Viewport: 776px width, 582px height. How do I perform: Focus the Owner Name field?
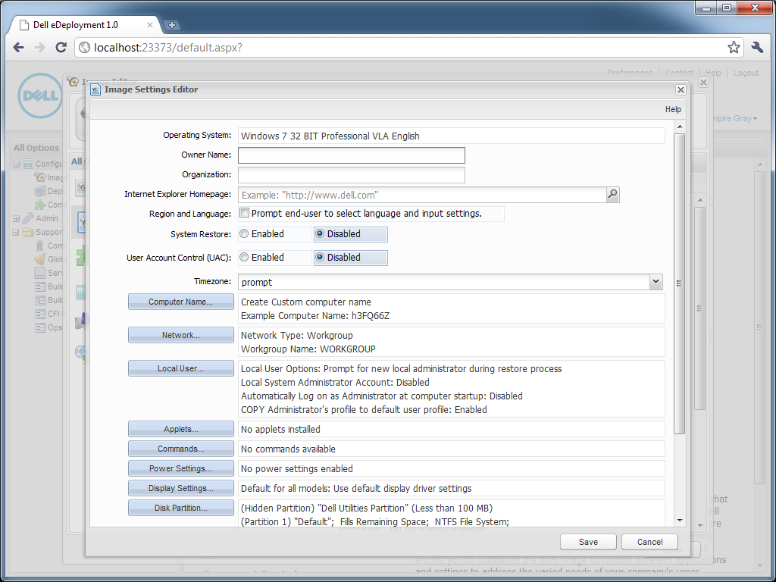(x=352, y=155)
